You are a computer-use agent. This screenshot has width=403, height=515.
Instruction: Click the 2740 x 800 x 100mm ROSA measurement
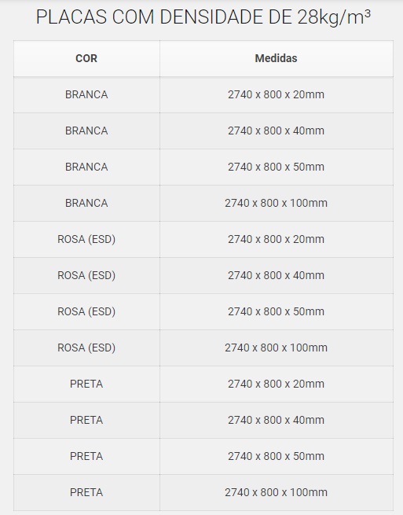277,348
